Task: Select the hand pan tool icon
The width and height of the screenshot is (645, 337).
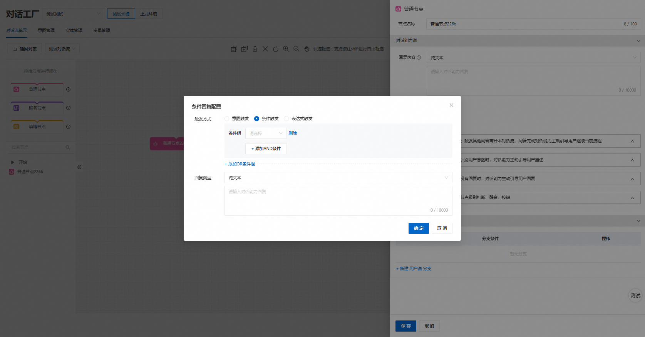Action: [307, 49]
